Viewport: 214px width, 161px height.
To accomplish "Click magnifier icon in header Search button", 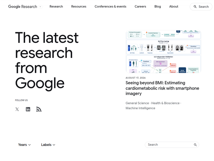I will (195, 7).
